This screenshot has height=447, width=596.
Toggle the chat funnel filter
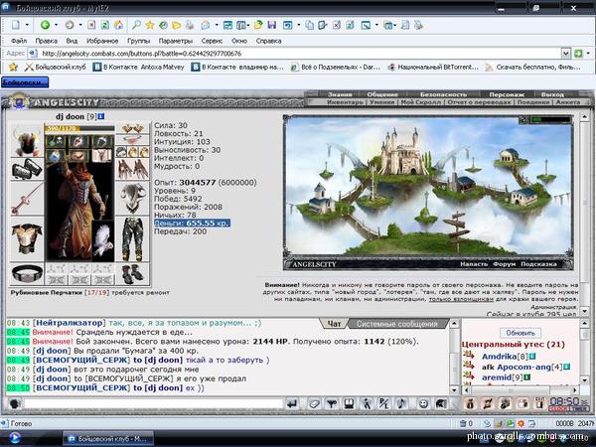coord(332,403)
